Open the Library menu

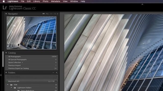click(x=37, y=1)
